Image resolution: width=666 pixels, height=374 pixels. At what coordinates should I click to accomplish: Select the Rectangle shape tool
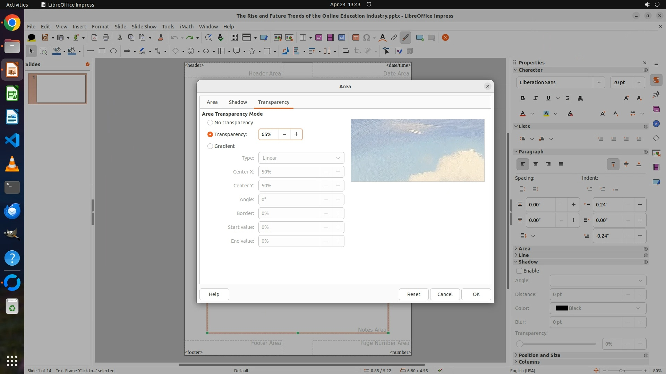102,51
